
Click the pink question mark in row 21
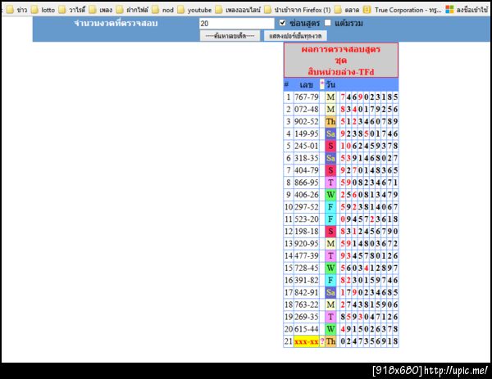322,341
